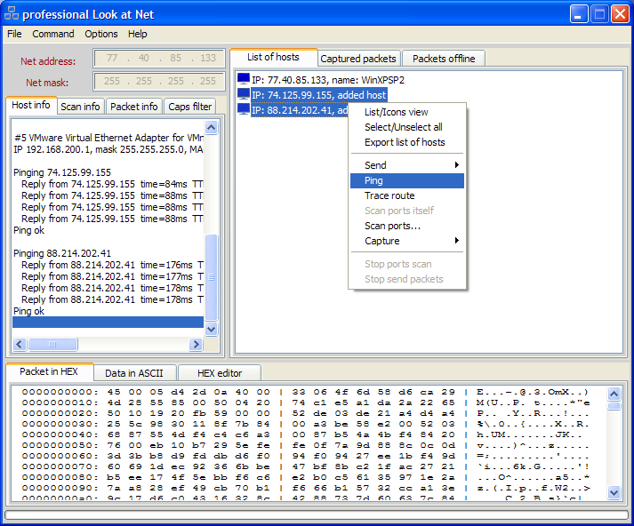This screenshot has width=634, height=526.
Task: Select the Data in ASCII tab
Action: [x=134, y=373]
